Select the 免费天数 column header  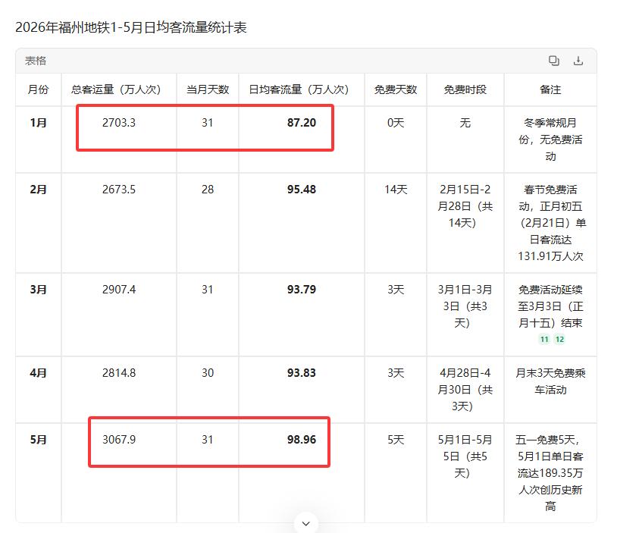click(396, 89)
